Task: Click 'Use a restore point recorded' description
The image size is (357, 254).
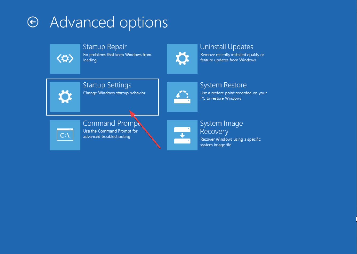Action: 234,95
